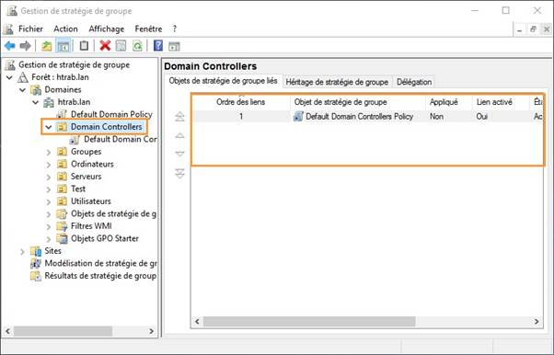Select Filtres WMI in the tree
Viewport: 554px width, 355px height.
point(91,225)
